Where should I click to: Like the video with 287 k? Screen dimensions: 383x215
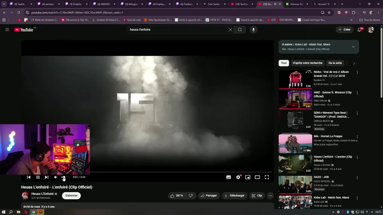[x=176, y=196]
